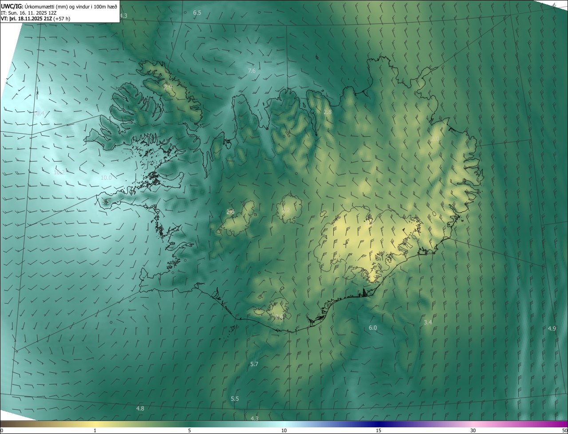Select the 15 tick on the color scale

point(379,431)
